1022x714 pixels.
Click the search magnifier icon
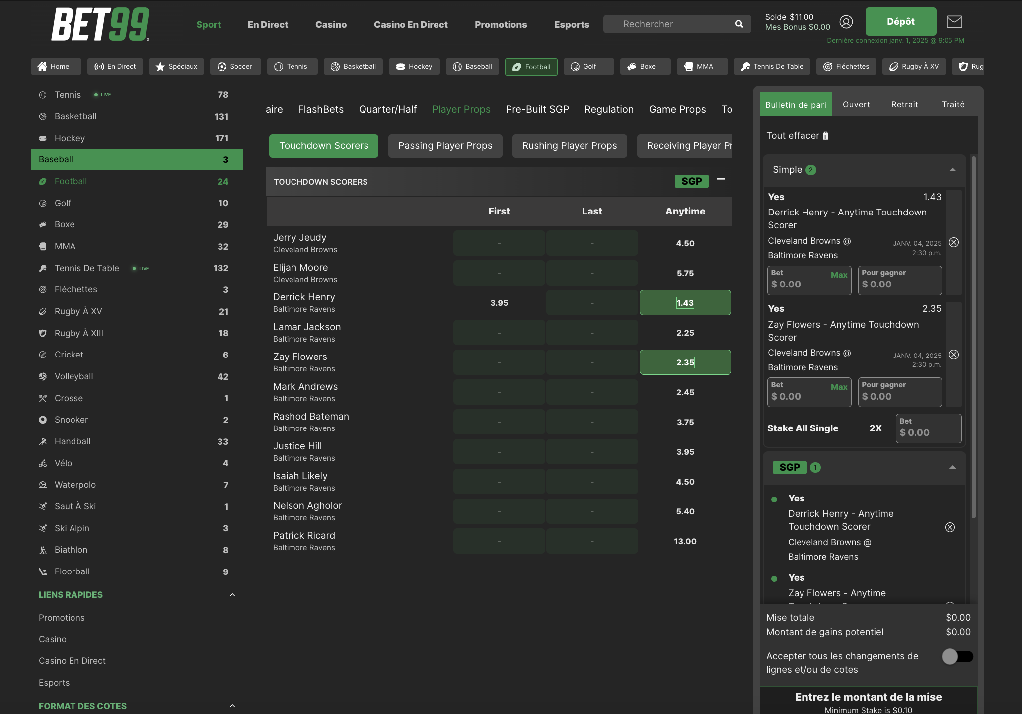click(x=739, y=24)
